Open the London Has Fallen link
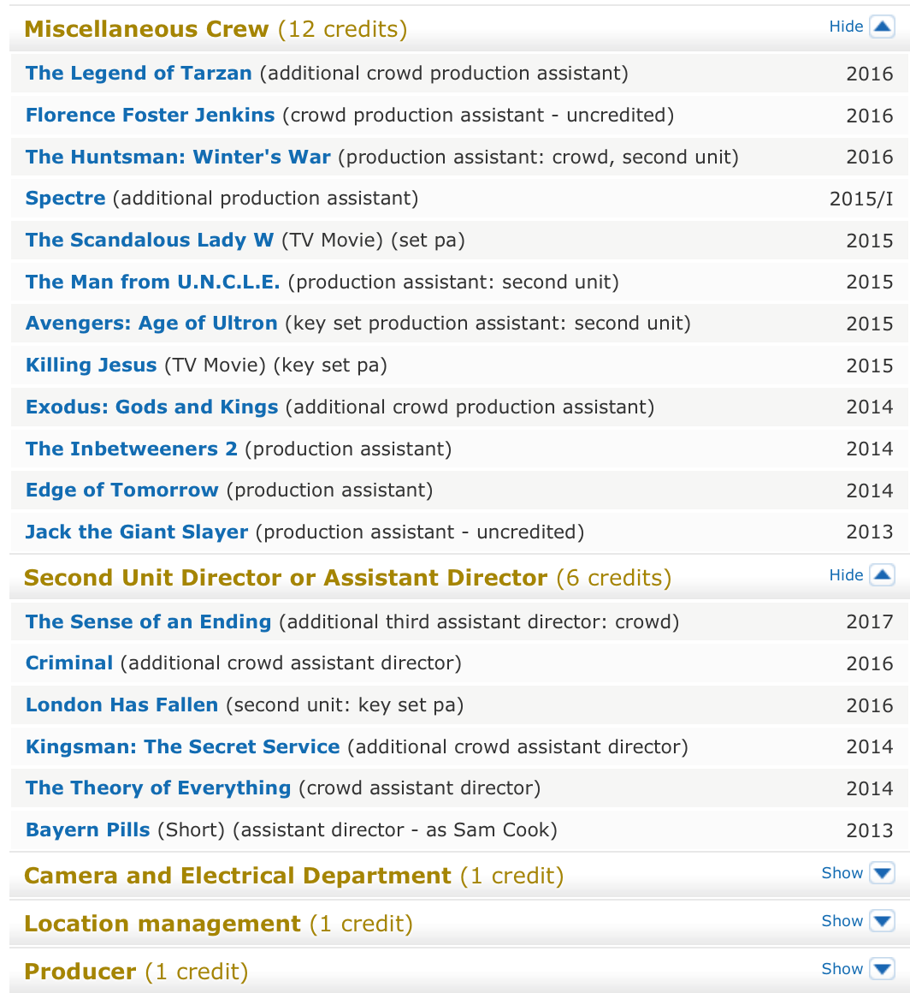Screen dimensions: 910x993 pos(121,705)
